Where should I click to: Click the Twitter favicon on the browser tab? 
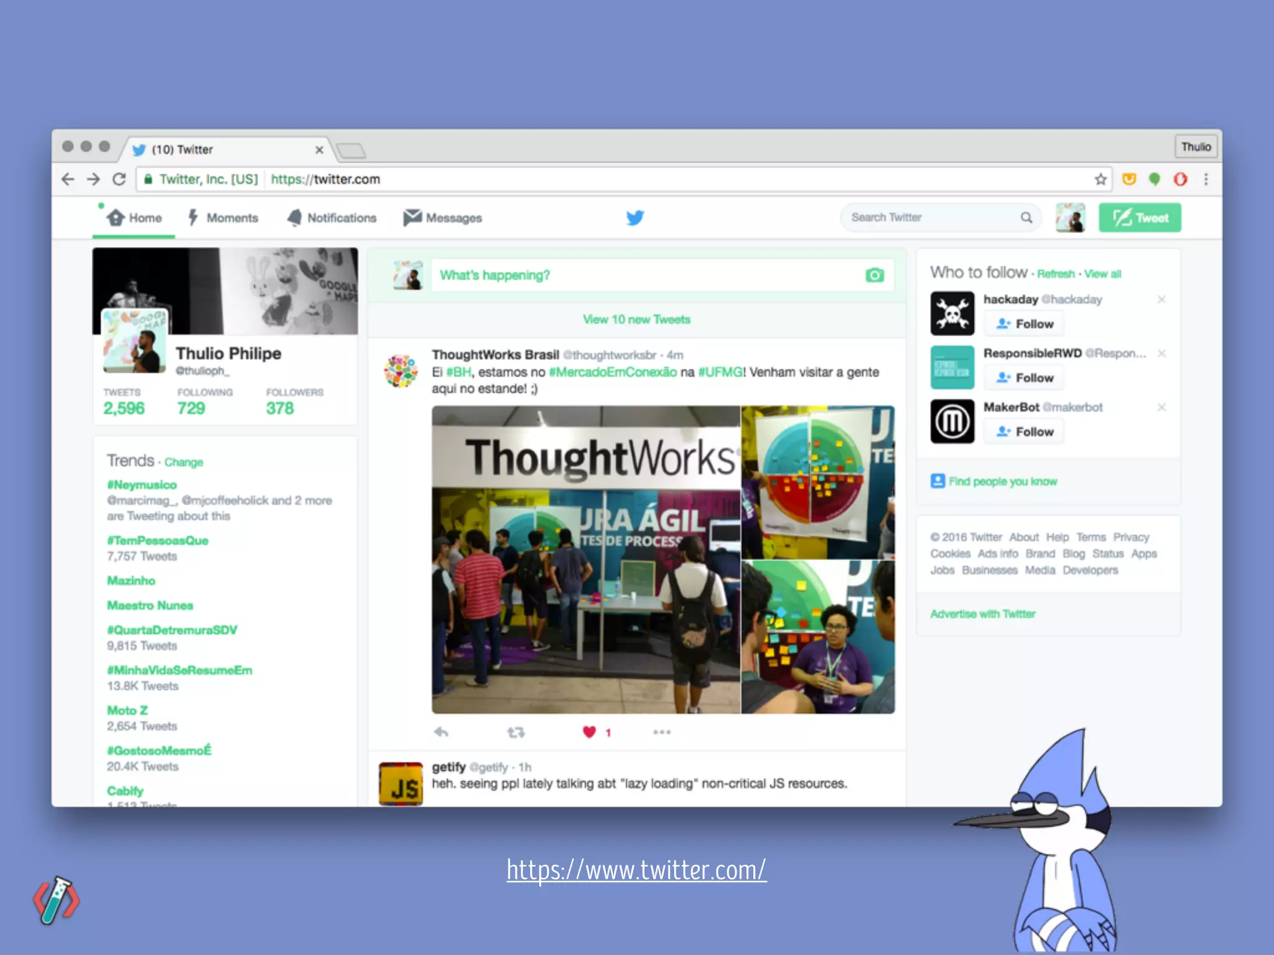(139, 150)
